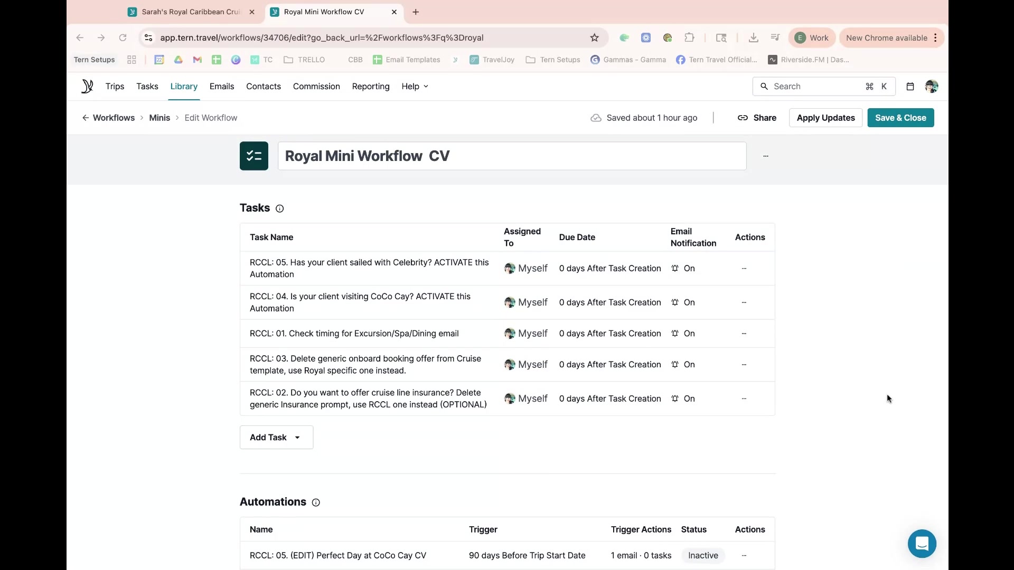
Task: Open a new browser tab
Action: 416,12
